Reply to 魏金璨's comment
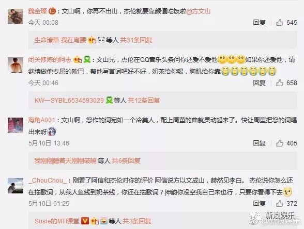 click(x=259, y=23)
